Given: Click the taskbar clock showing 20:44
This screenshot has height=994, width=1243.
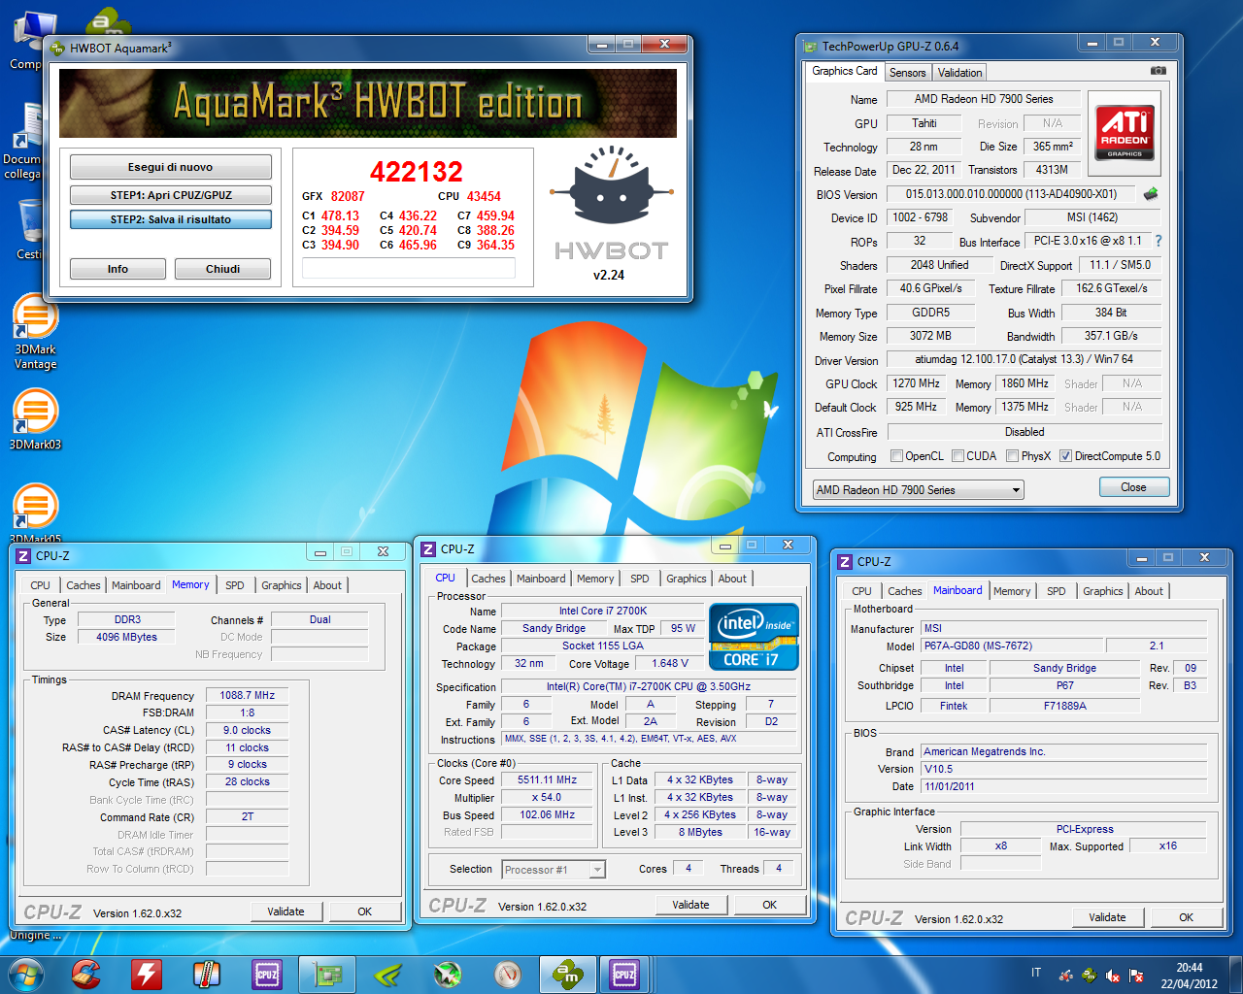Looking at the screenshot, I should pos(1189,975).
